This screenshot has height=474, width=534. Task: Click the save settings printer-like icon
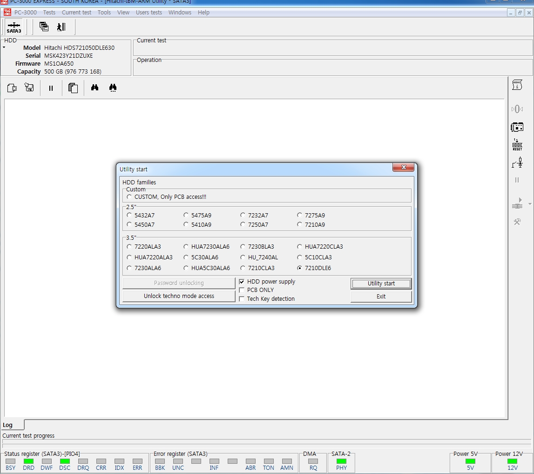pyautogui.click(x=29, y=88)
